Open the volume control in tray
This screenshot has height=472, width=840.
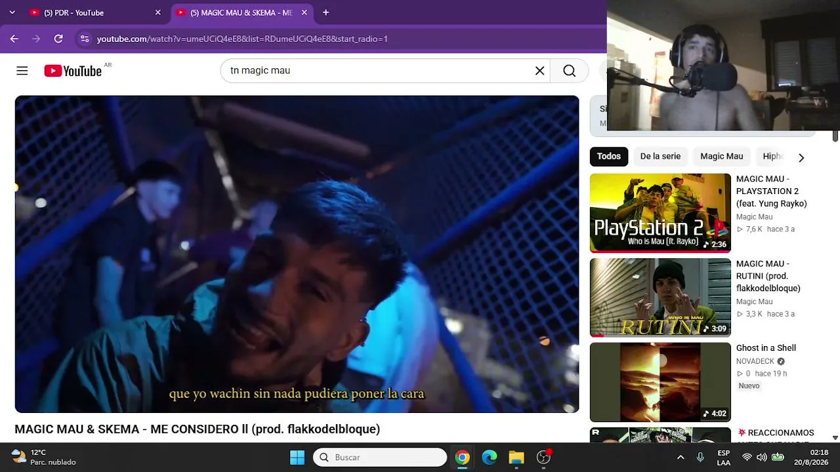tap(762, 457)
